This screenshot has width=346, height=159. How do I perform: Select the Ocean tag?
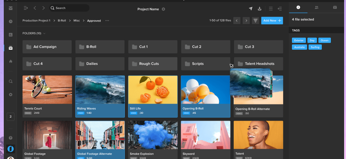tap(325, 40)
